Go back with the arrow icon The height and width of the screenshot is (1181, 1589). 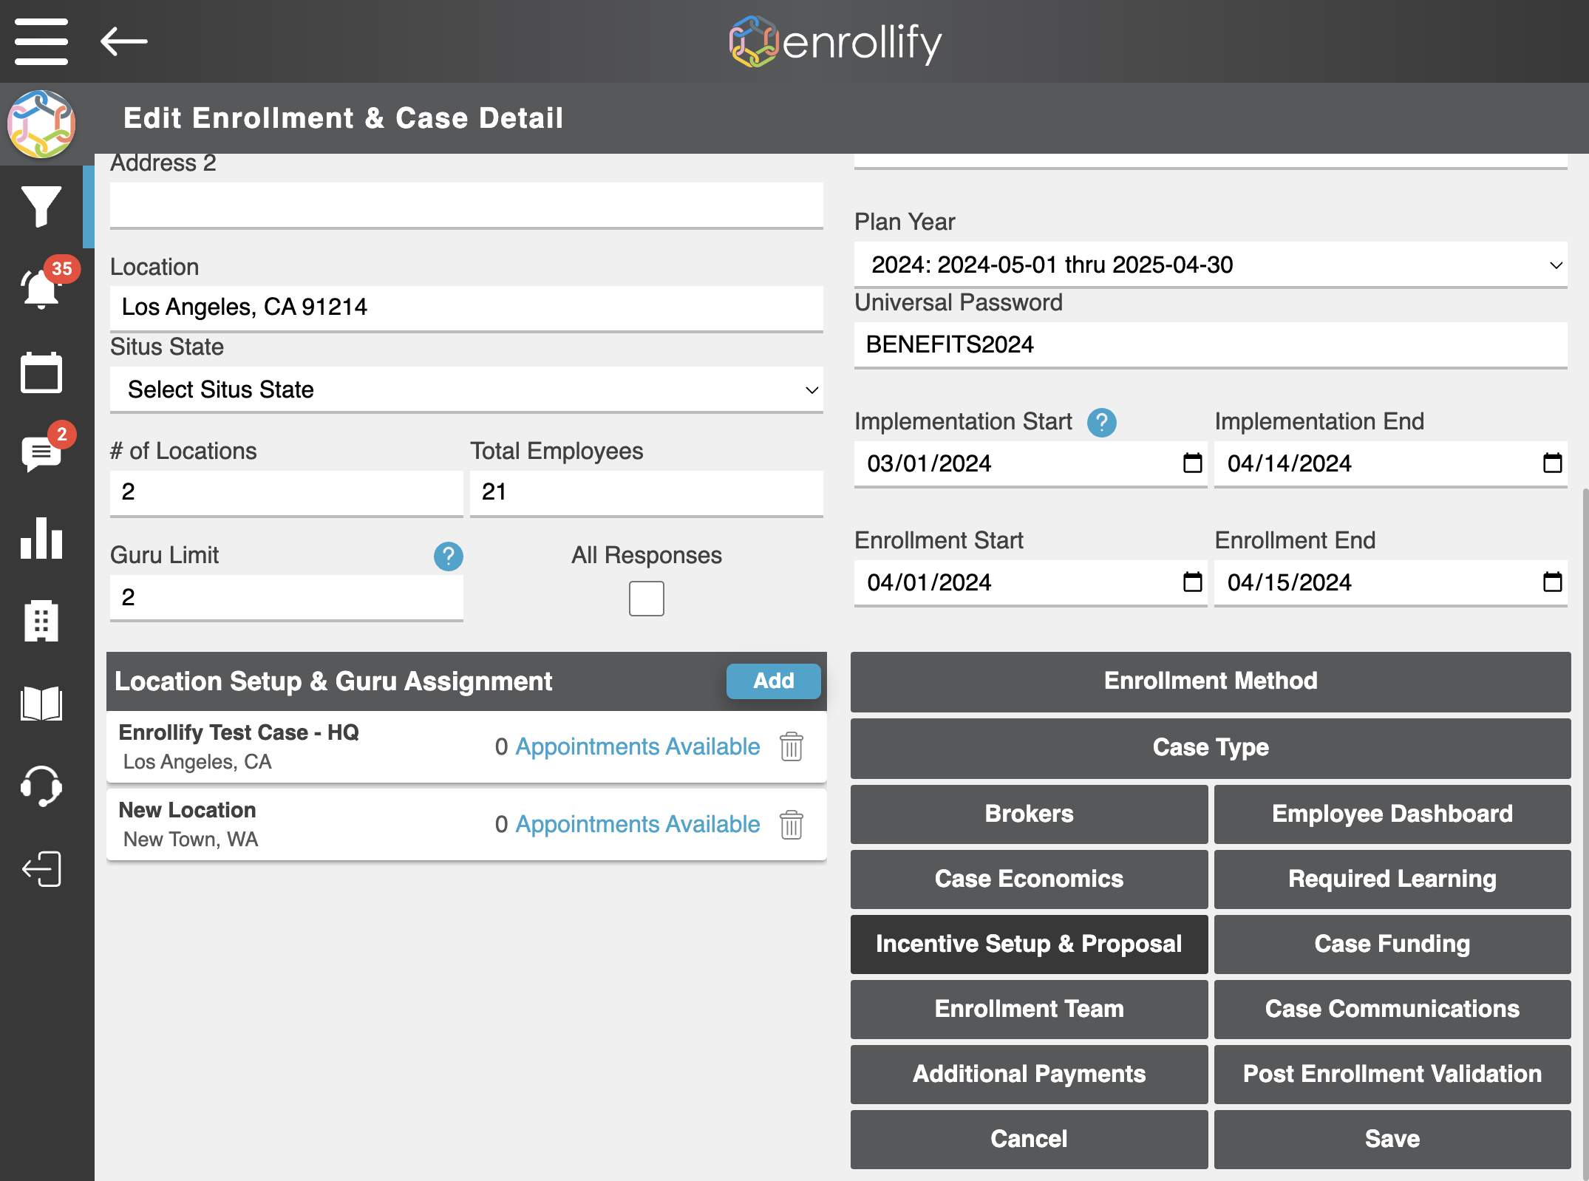(123, 41)
